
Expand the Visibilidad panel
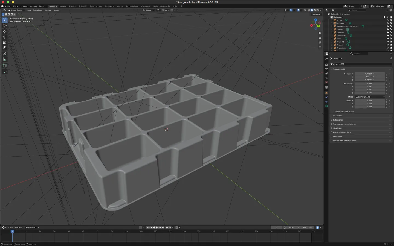tap(337, 128)
